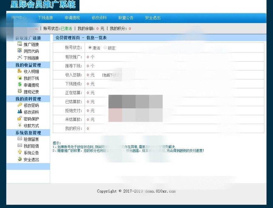Click the 推广链接 monitor icon
The width and height of the screenshot is (273, 208).
point(20,44)
